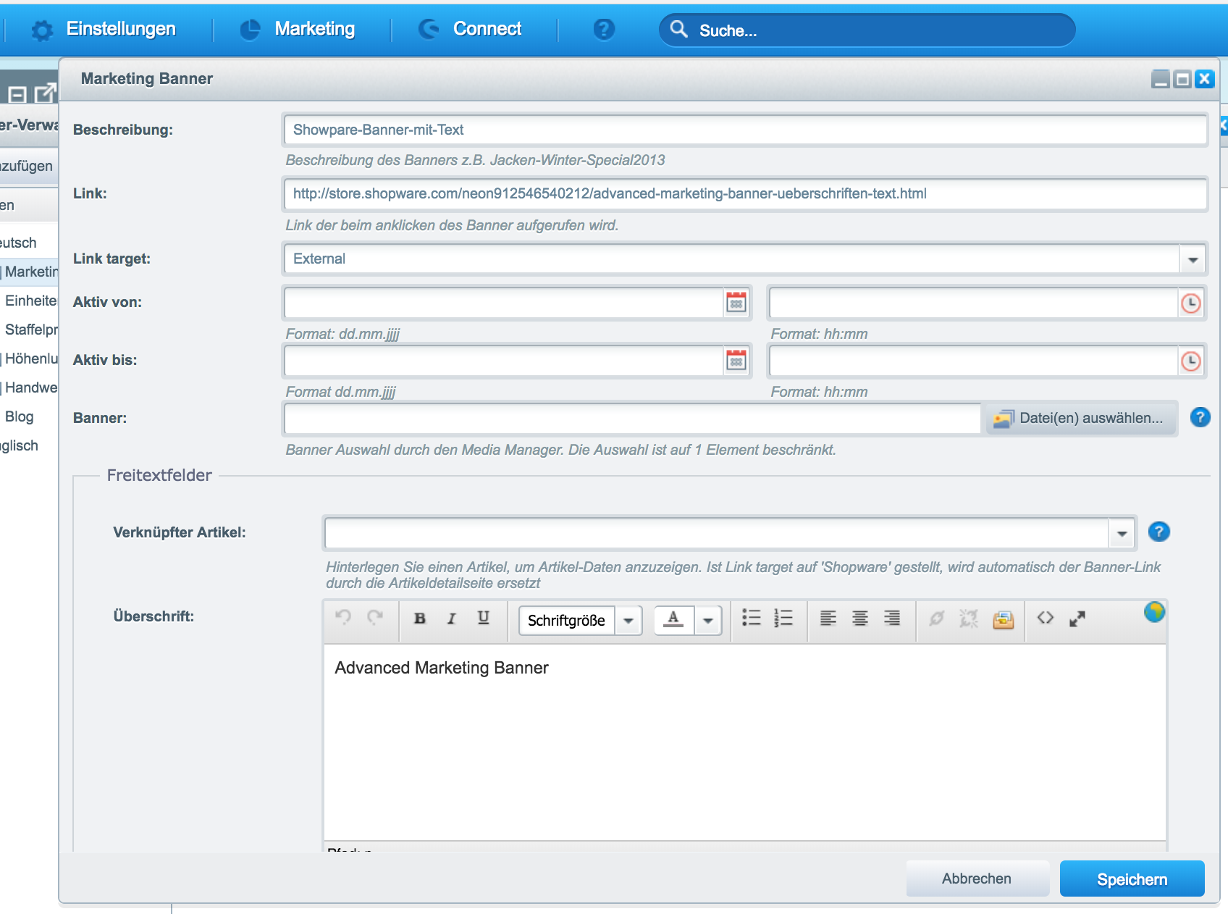Click the redo icon in editor toolbar
Screen dimensions: 1228x914
coord(375,618)
